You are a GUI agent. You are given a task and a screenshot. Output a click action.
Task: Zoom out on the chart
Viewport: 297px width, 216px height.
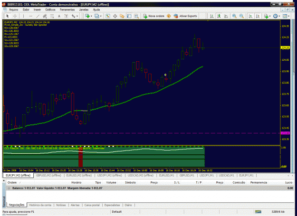click(241, 16)
